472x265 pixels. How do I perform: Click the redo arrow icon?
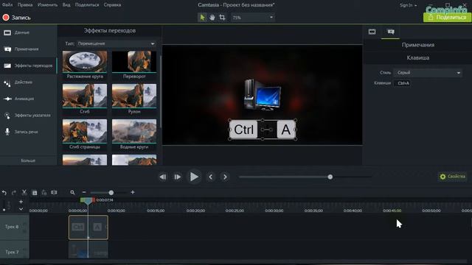[14, 193]
